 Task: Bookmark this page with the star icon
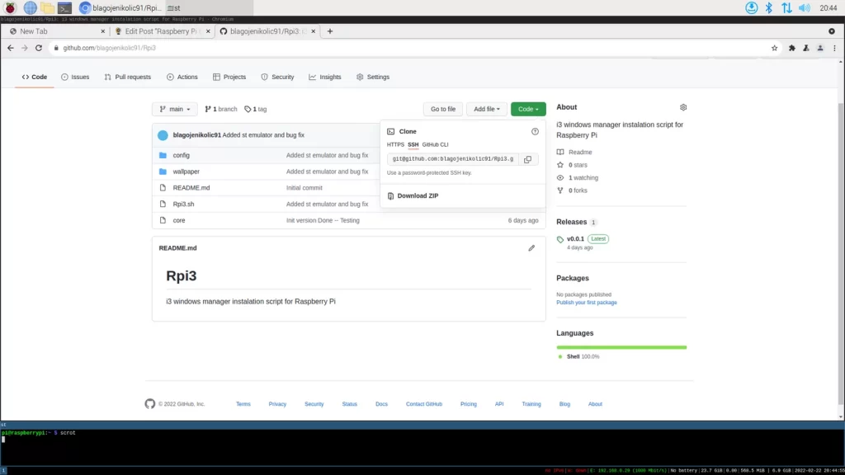[x=774, y=48]
